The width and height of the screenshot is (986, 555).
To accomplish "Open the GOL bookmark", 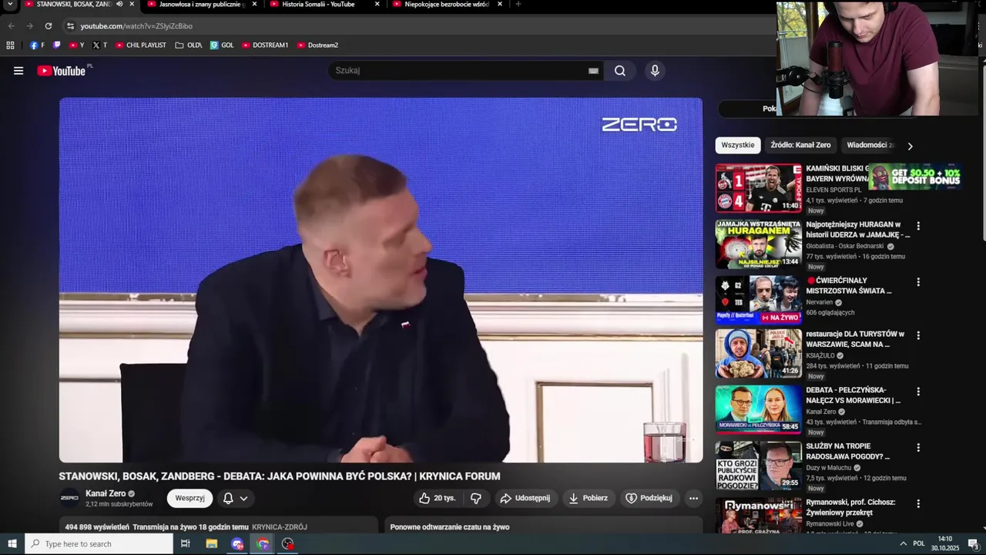I will tap(222, 45).
